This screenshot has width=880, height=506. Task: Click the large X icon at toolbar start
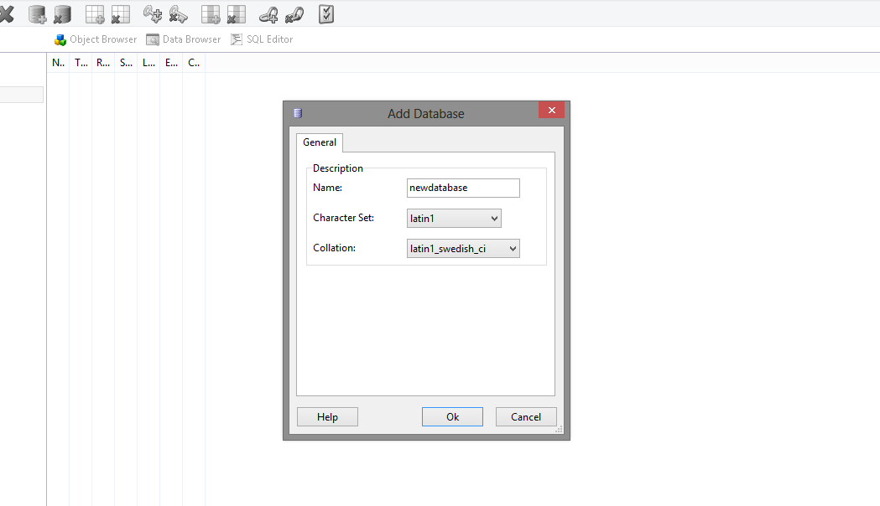click(x=6, y=14)
